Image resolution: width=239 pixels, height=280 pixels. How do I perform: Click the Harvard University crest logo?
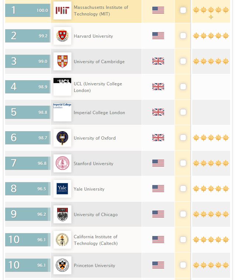pos(62,36)
